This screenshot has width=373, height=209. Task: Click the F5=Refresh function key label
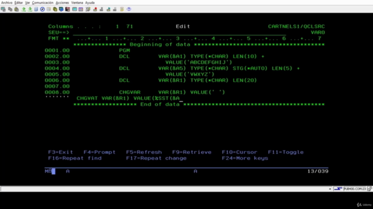click(x=144, y=152)
